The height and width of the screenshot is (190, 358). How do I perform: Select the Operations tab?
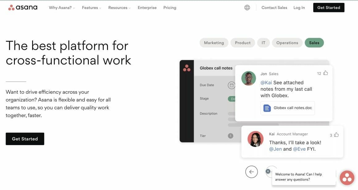[x=287, y=43]
